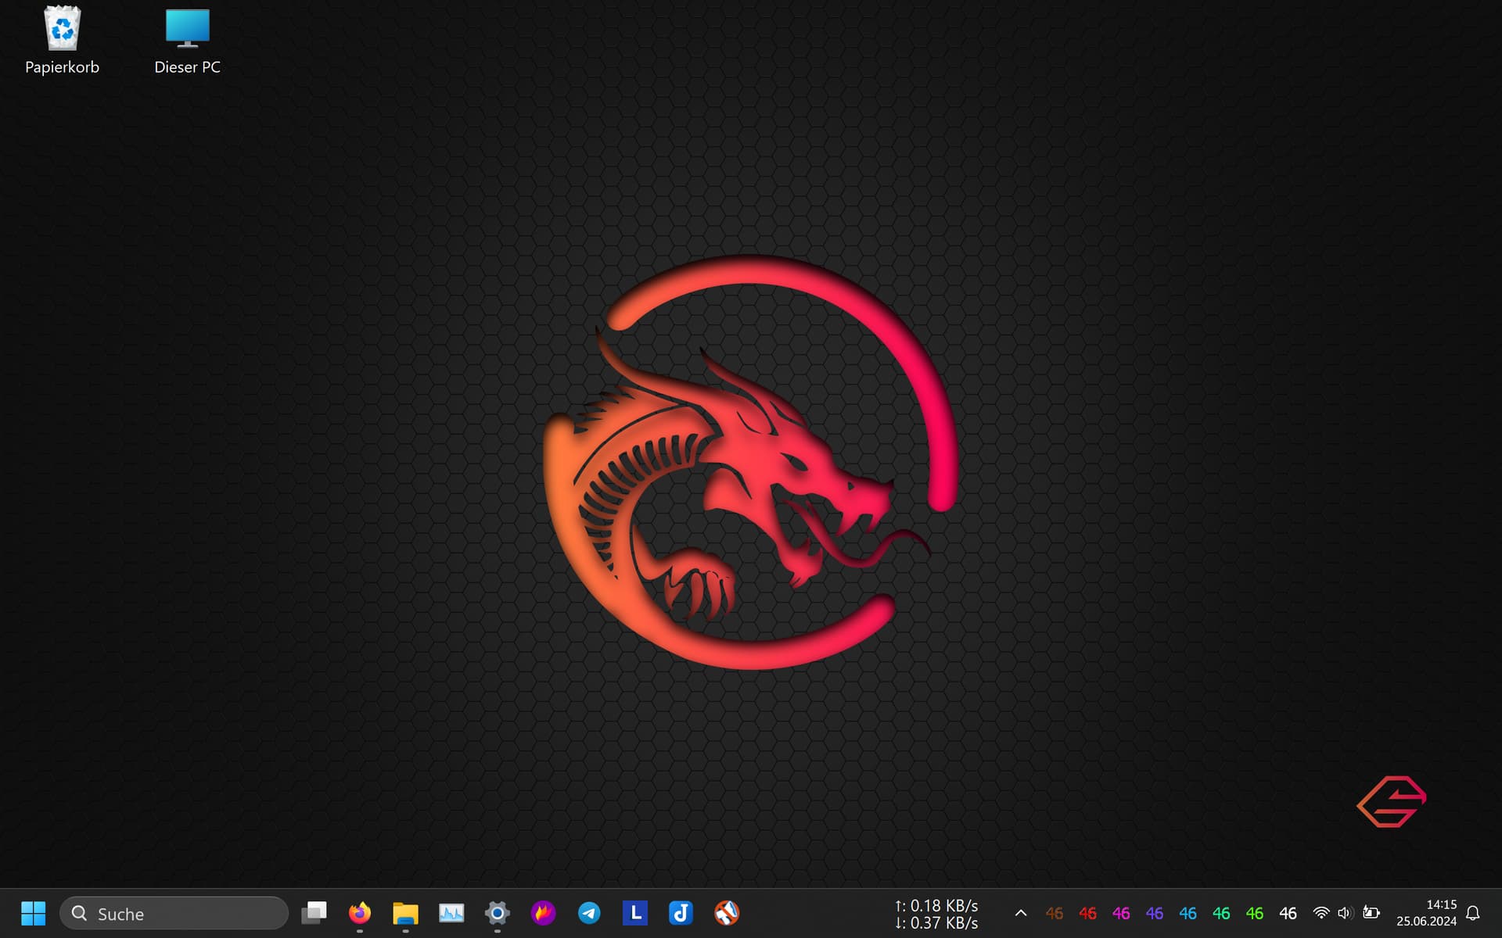Screen dimensions: 1502x938
Task: Select the Dieser PC desktop icon
Action: (187, 41)
